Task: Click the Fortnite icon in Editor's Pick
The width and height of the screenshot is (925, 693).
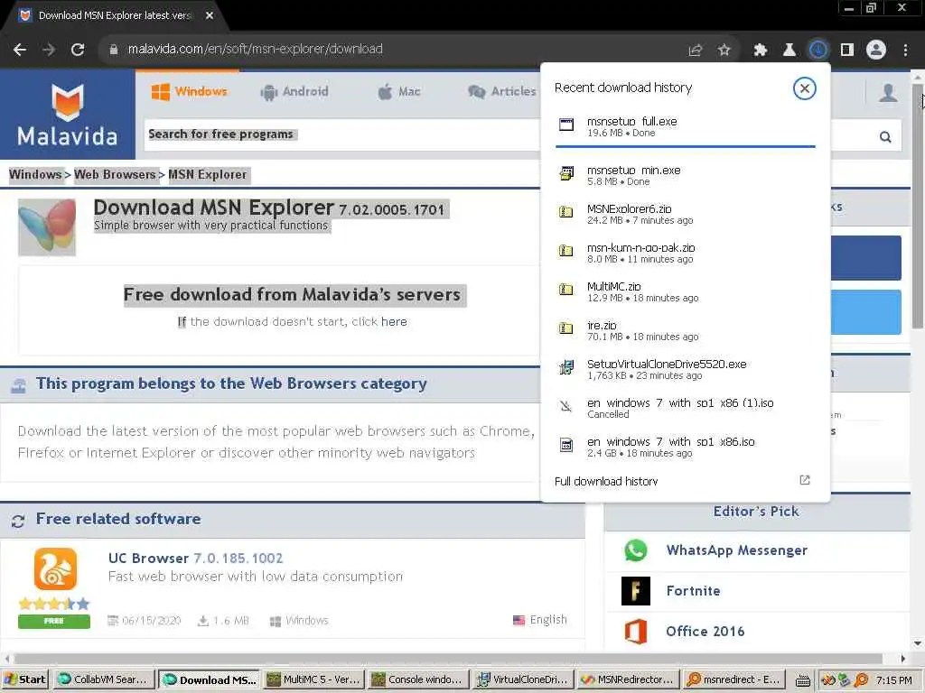Action: 635,591
